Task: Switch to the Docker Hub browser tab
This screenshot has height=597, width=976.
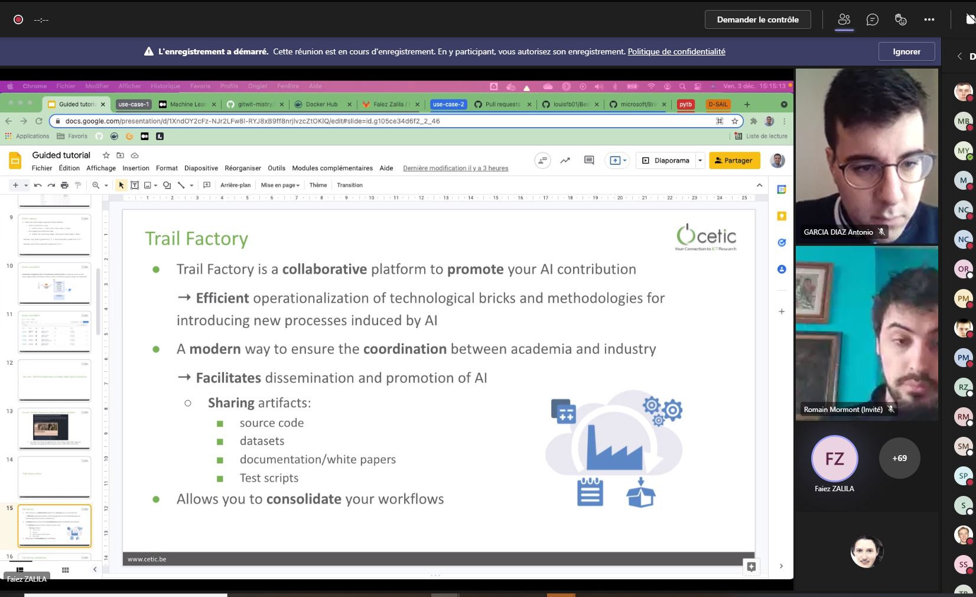Action: click(321, 105)
